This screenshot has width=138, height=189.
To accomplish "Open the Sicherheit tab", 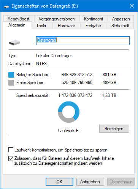I will click(120, 26).
